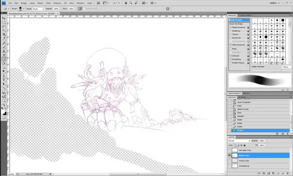Switch to the Actions tab
Image resolution: width=293 pixels, height=176 pixels.
[242, 98]
